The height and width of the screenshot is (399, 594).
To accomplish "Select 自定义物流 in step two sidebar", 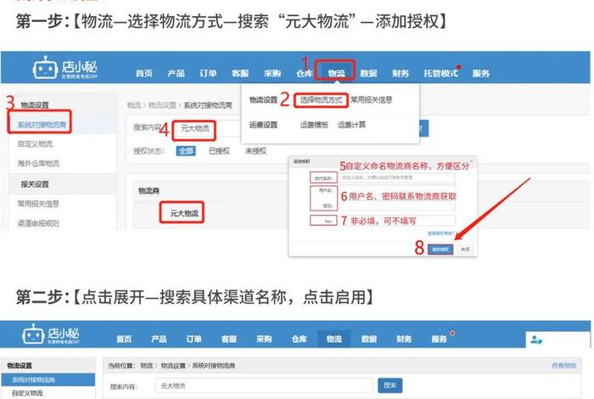I will click(27, 393).
